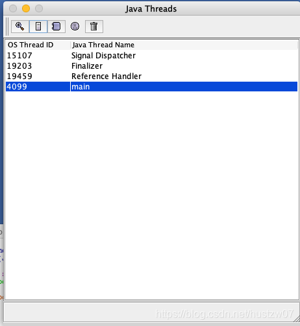
Task: Click the Show Thread Information icon
Action: [75, 27]
